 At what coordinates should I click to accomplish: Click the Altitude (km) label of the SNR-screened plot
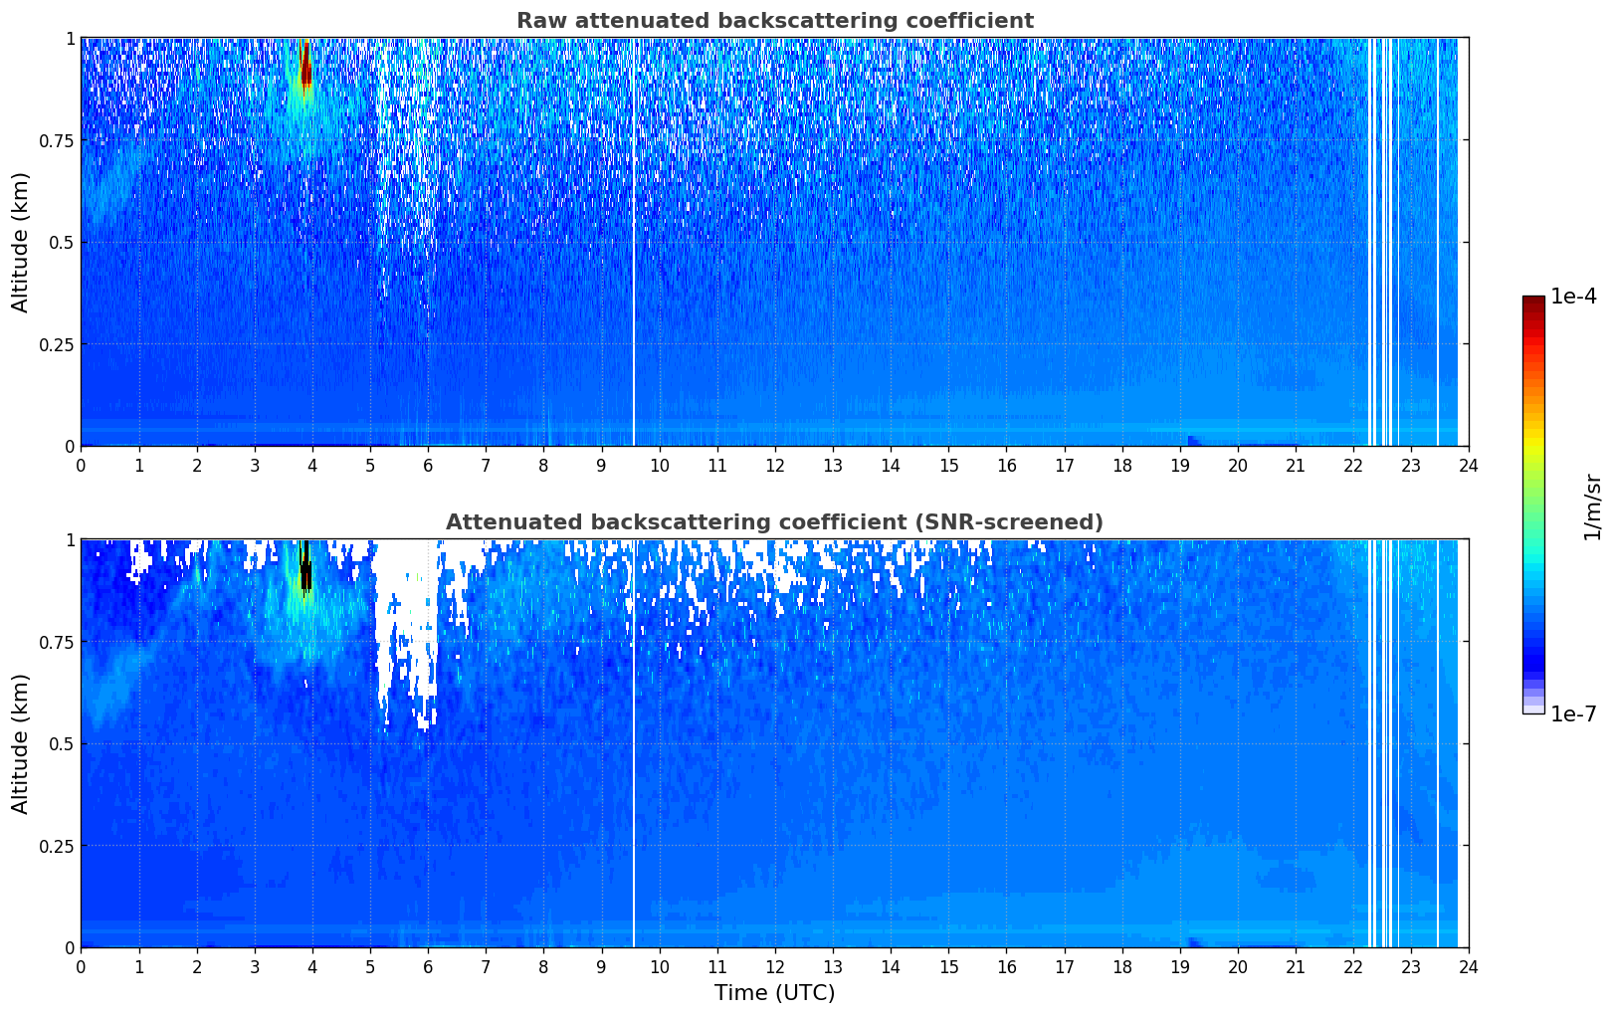pos(21,743)
